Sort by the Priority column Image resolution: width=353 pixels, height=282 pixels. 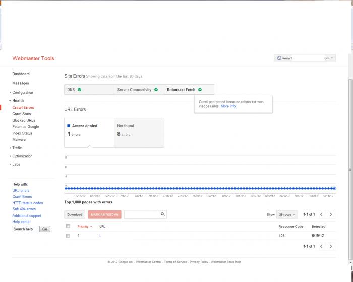coord(85,227)
